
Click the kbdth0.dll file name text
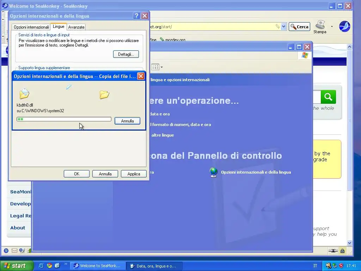pos(25,105)
